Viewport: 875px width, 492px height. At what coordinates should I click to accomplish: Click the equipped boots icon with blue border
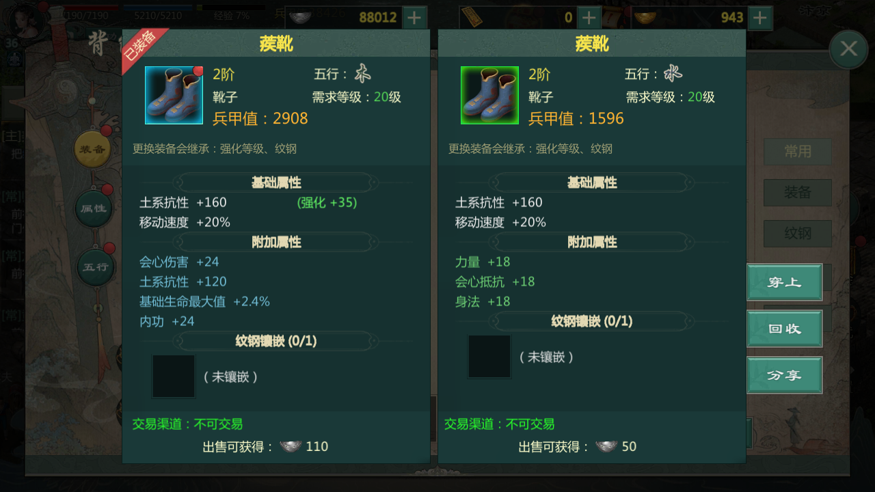pyautogui.click(x=174, y=95)
